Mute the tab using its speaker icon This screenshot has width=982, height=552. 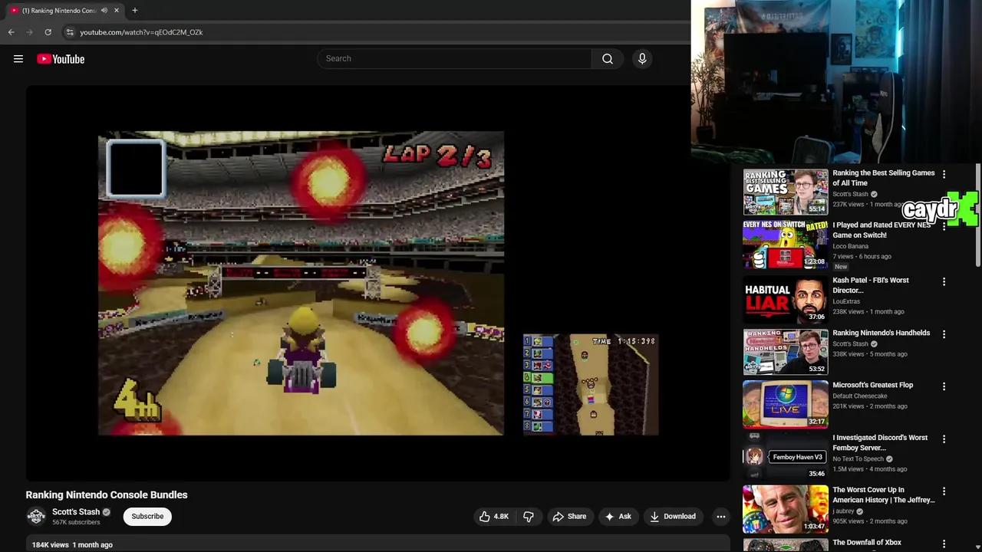click(104, 11)
